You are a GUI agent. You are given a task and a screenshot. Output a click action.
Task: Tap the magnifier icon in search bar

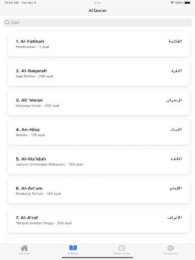(7, 22)
